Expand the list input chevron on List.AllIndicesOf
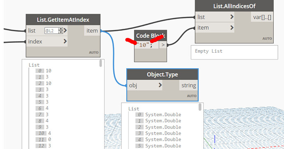Viewport: 284px width, 149px height. click(232, 17)
